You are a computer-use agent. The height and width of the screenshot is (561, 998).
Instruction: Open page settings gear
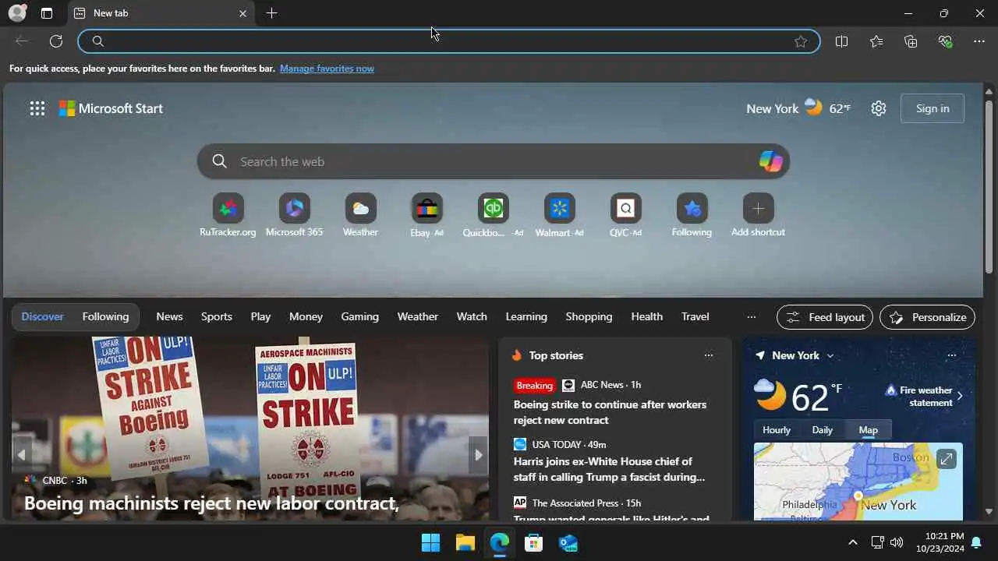[879, 108]
